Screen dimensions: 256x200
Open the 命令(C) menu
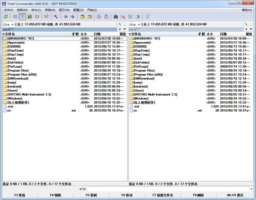pos(36,10)
